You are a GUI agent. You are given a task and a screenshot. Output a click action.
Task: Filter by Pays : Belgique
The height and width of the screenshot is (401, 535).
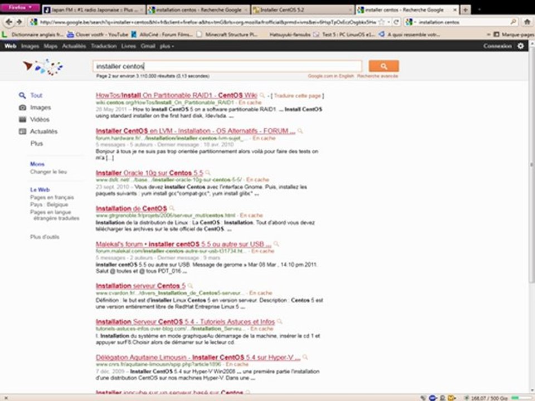tap(49, 204)
